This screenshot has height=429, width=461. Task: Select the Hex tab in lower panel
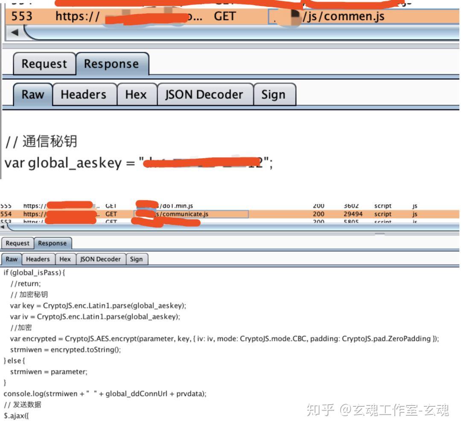(65, 259)
